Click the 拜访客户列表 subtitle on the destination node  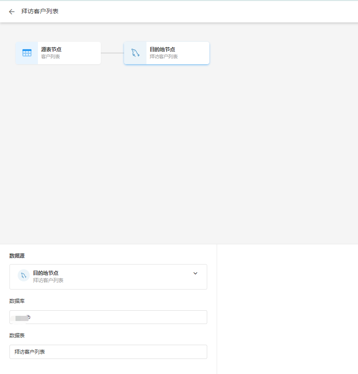click(x=164, y=56)
